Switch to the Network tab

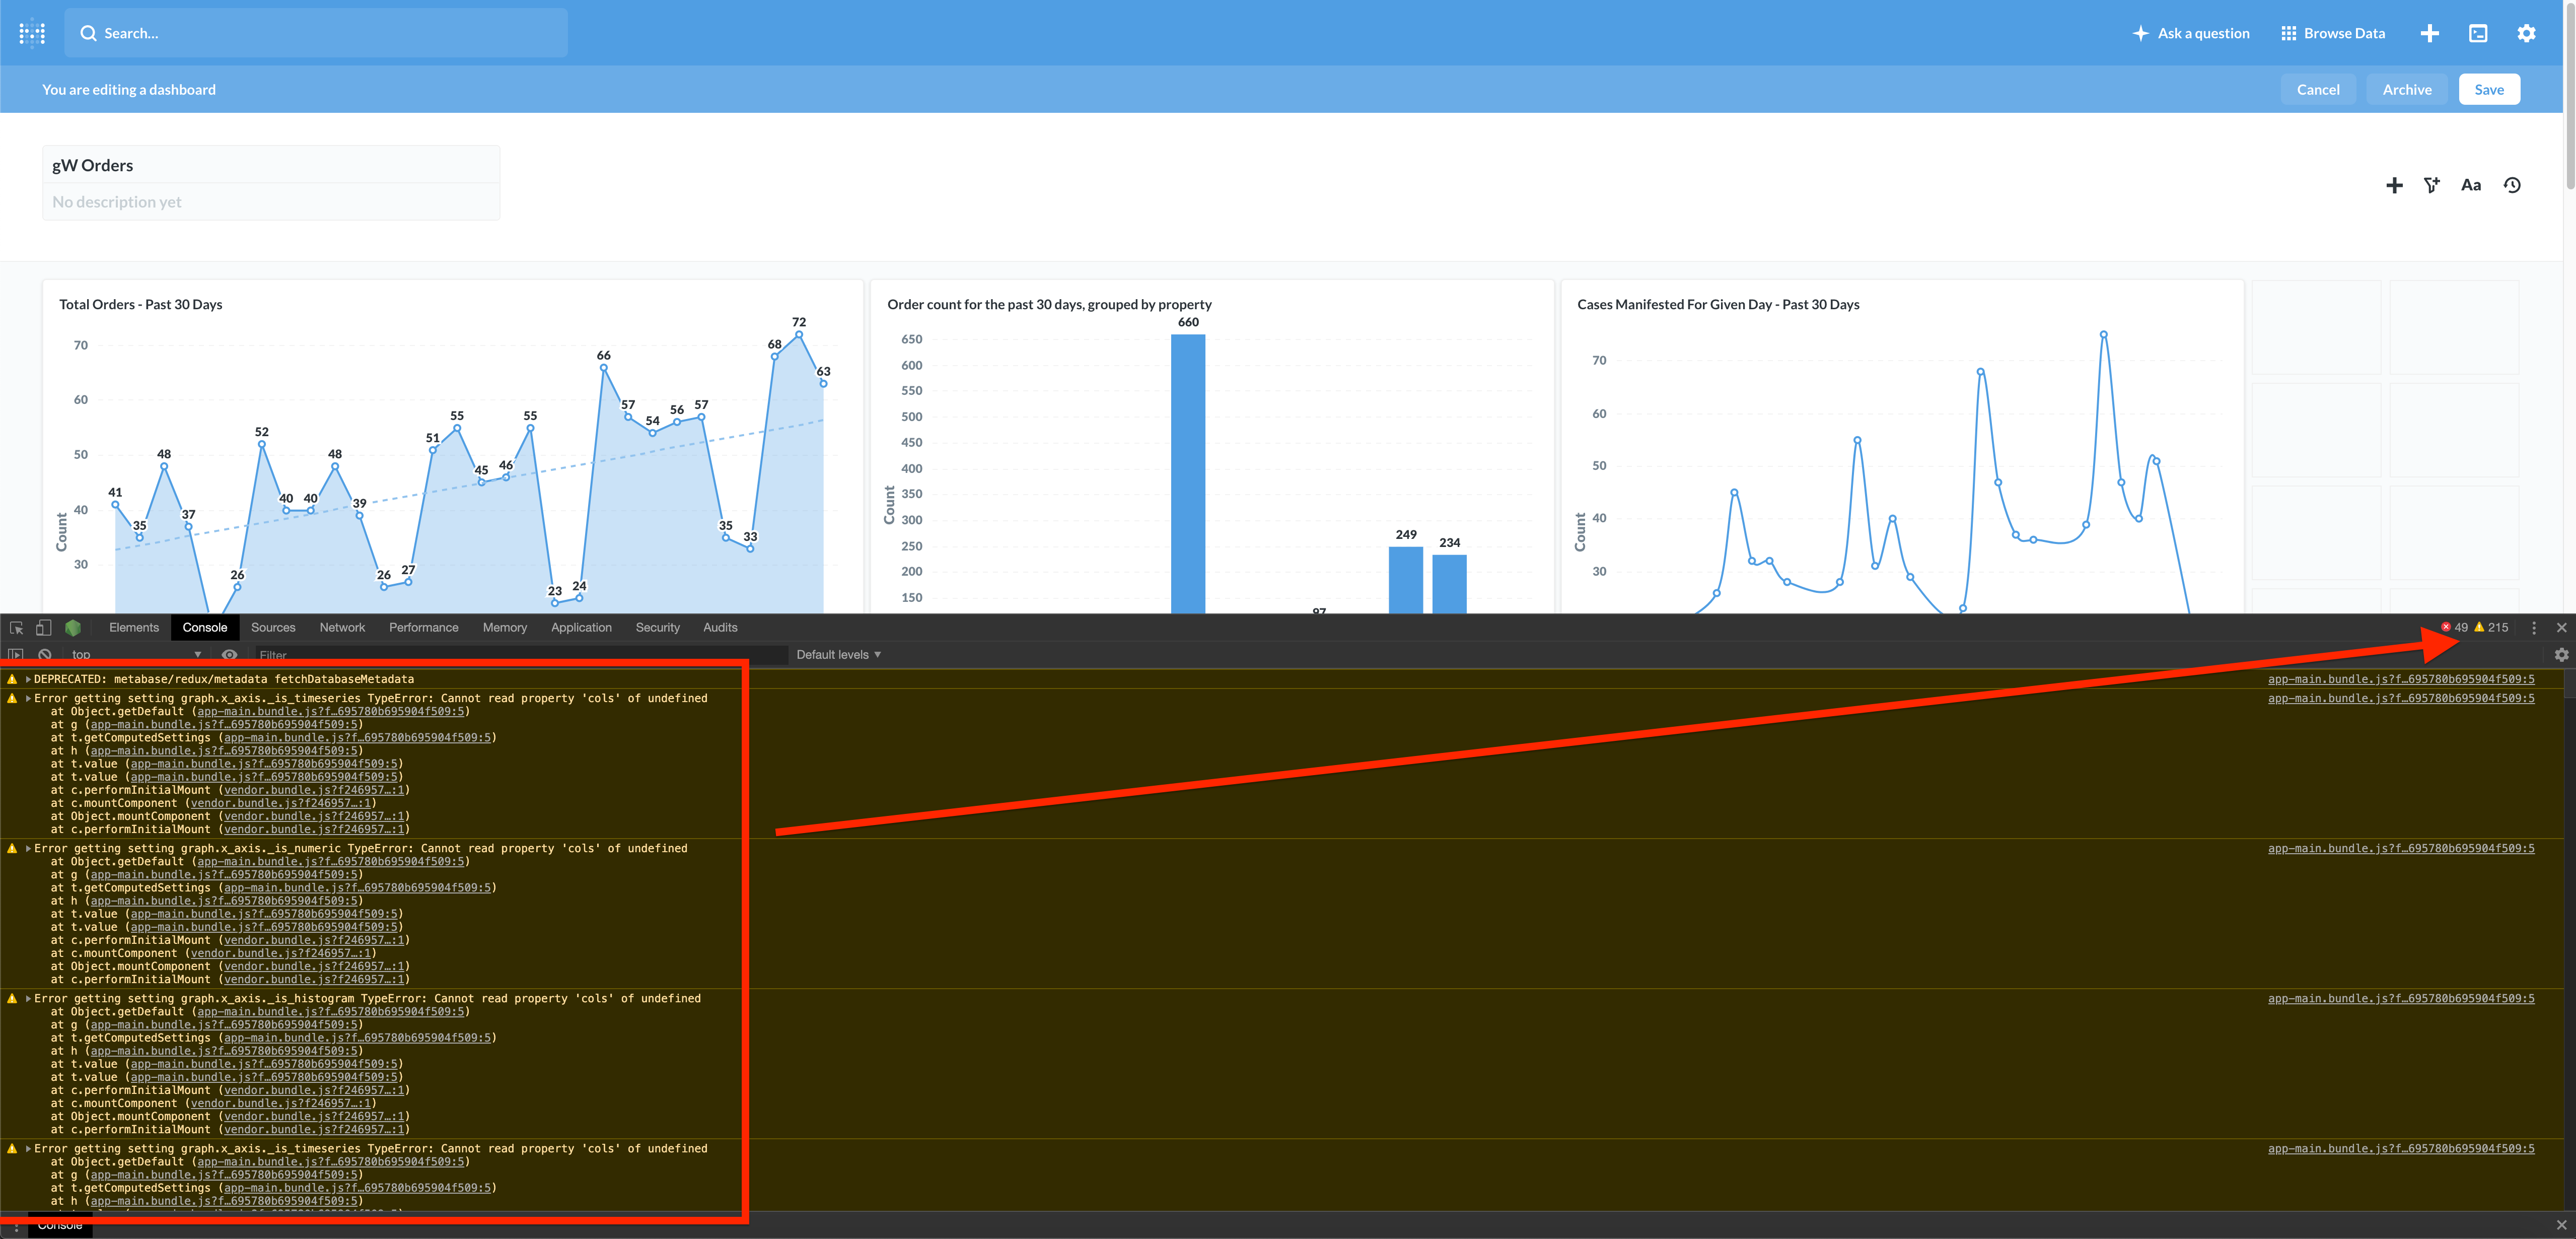point(342,627)
